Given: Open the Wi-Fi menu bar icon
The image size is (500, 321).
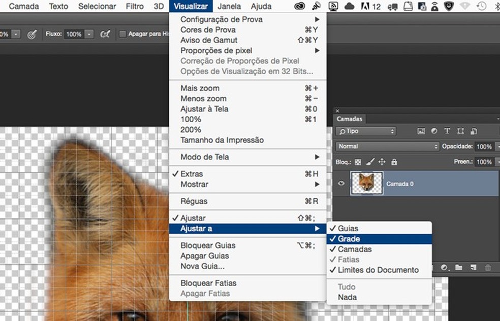Looking at the screenshot, I should tap(465, 6).
